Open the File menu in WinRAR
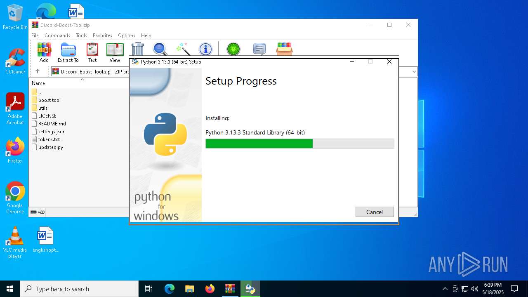Viewport: 528px width, 297px height. pyautogui.click(x=35, y=35)
